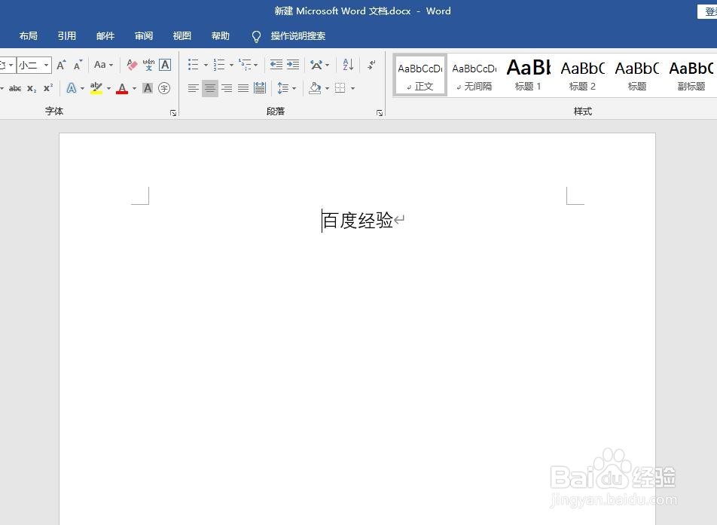Align text to the left
Image resolution: width=717 pixels, height=525 pixels.
pyautogui.click(x=194, y=88)
